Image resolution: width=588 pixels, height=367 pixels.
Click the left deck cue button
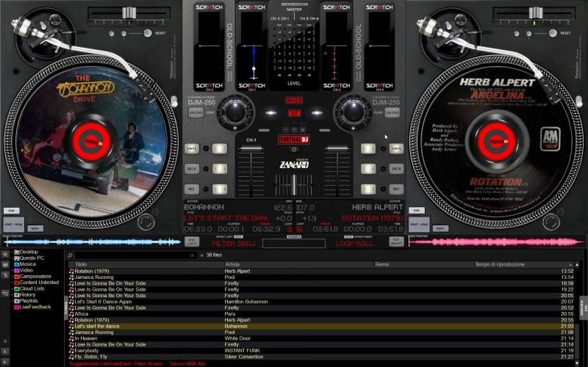pyautogui.click(x=11, y=211)
